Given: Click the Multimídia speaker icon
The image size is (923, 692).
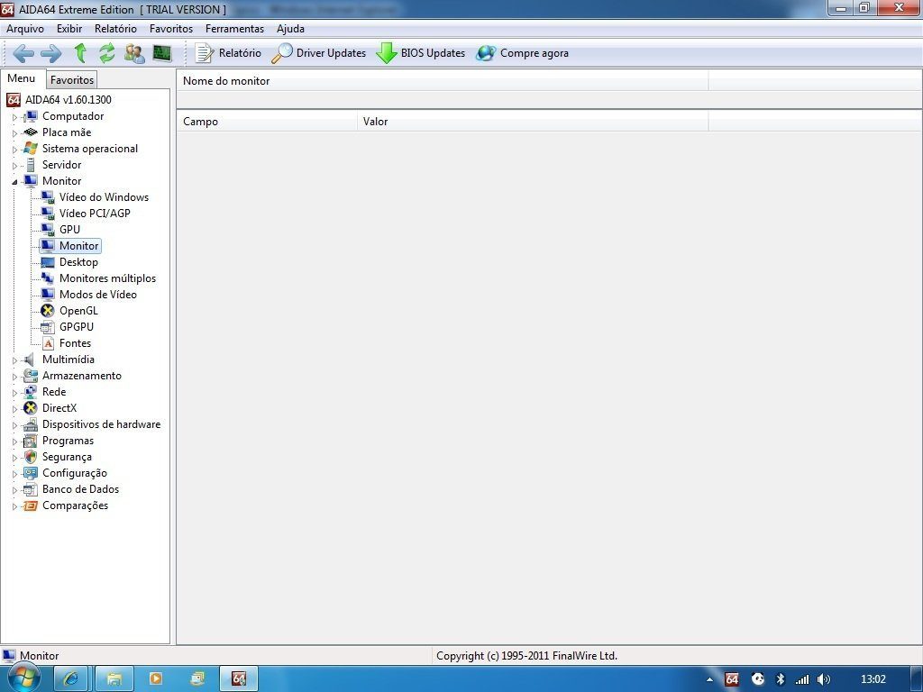Looking at the screenshot, I should click(28, 360).
